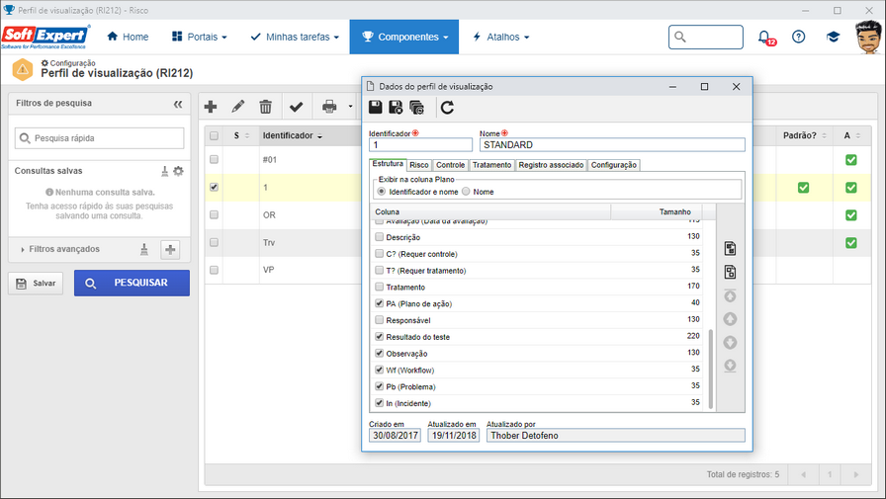Viewport: 886px width, 499px height.
Task: Click the printer icon in toolbar
Action: pos(329,106)
